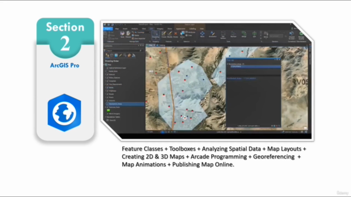
Task: Select the Merge tool
Action: pyautogui.click(x=244, y=33)
